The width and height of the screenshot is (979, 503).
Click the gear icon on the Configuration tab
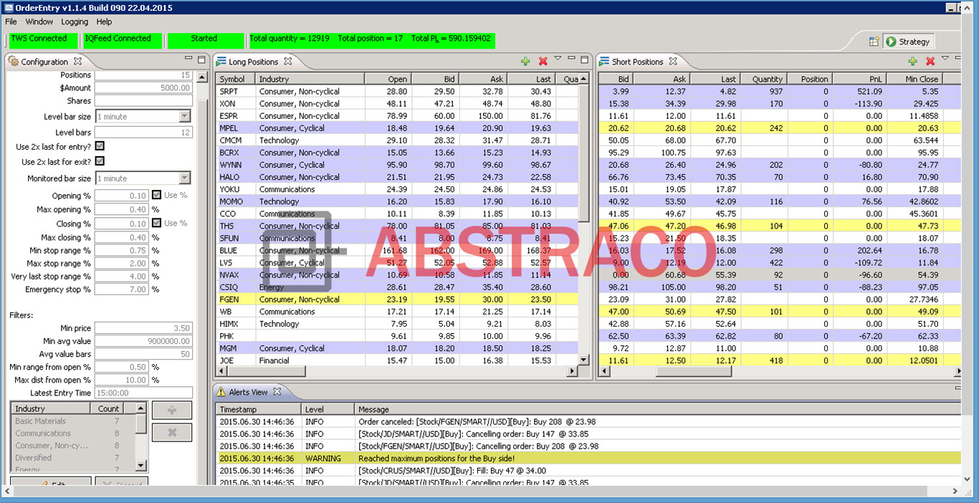tap(12, 62)
